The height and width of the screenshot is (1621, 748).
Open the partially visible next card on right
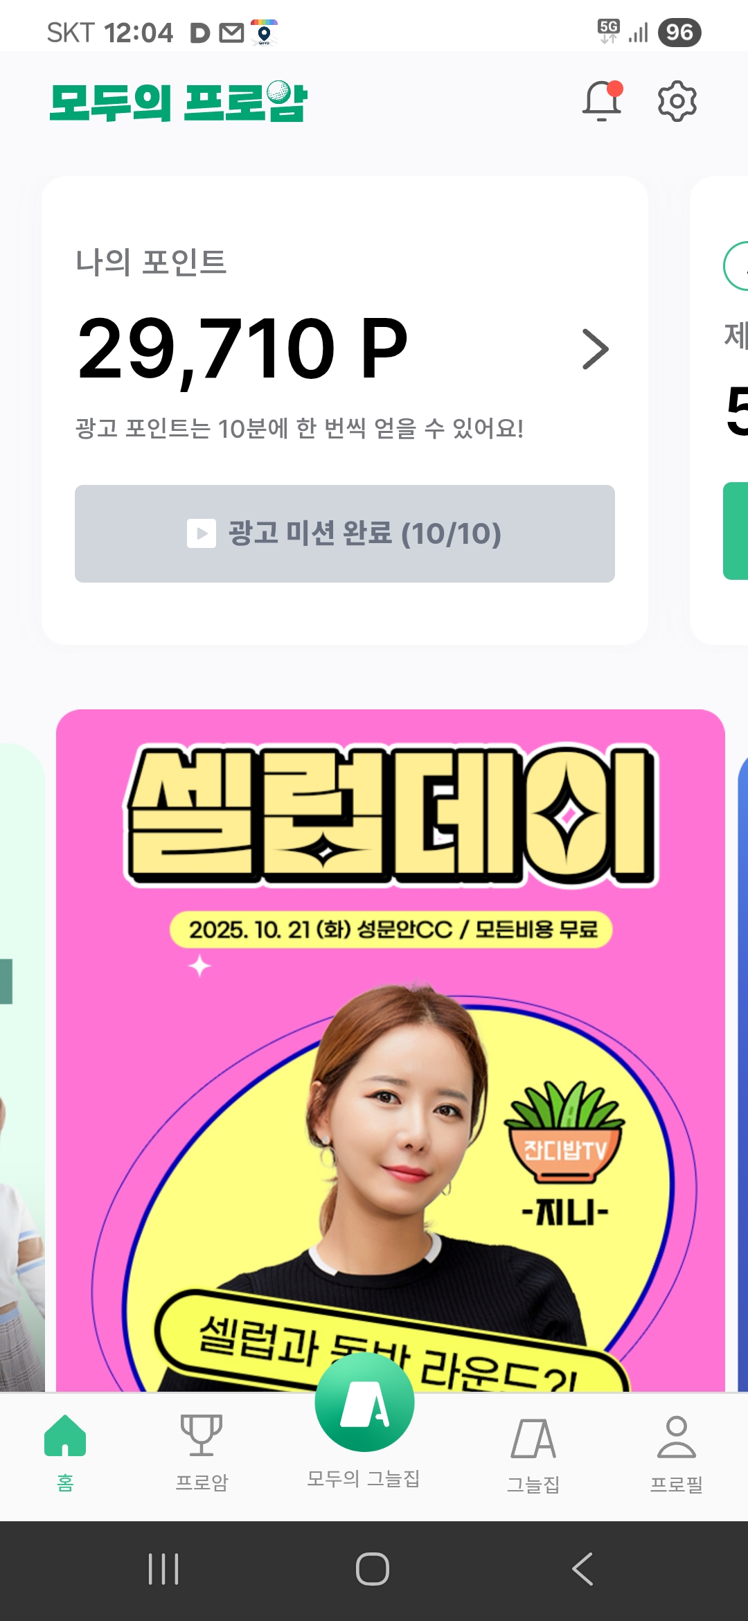click(720, 410)
